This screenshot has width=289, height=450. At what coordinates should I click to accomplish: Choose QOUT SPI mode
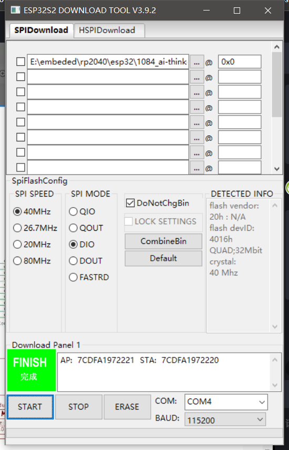[x=86, y=228]
